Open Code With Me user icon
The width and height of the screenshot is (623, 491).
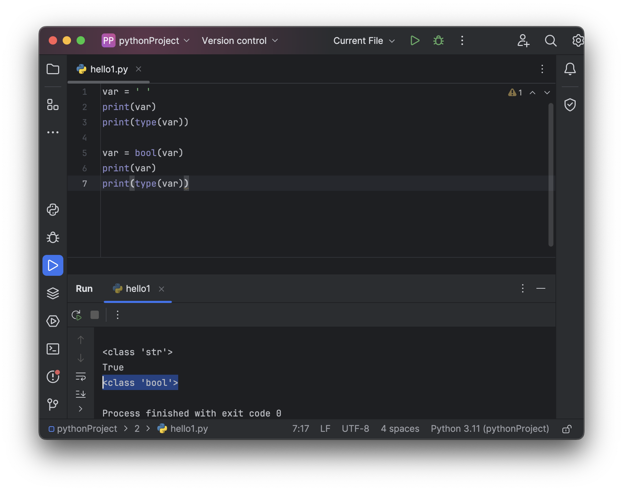click(523, 41)
